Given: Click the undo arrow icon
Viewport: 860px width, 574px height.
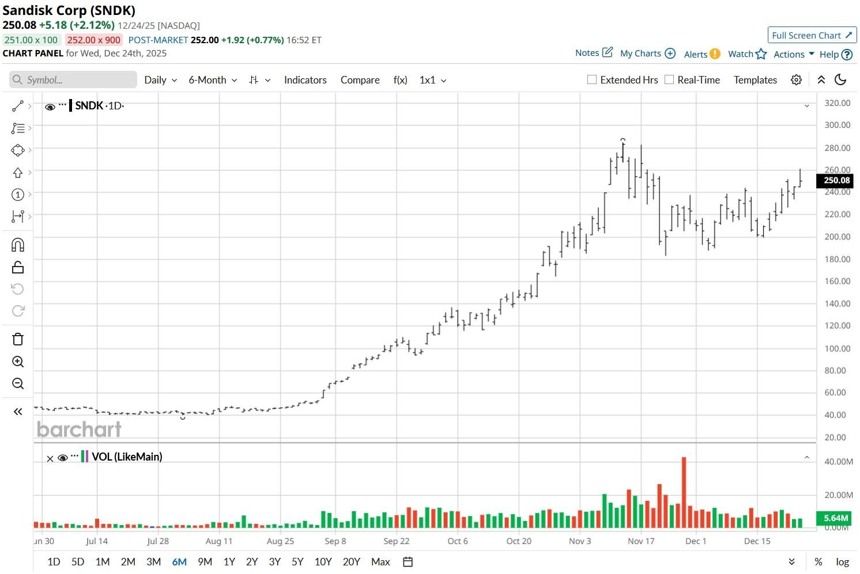Looking at the screenshot, I should coord(18,289).
